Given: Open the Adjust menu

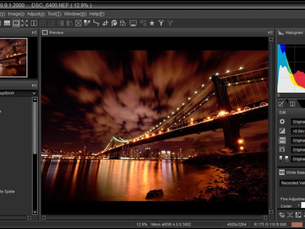Looking at the screenshot, I should [36, 14].
